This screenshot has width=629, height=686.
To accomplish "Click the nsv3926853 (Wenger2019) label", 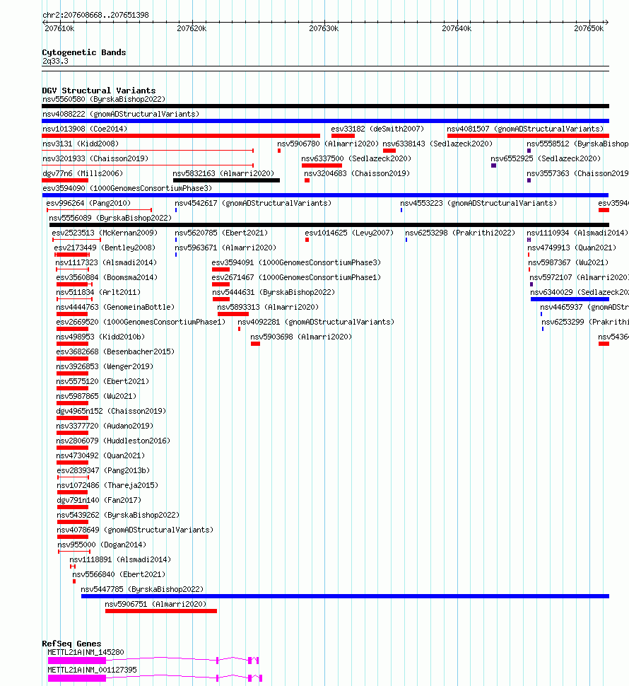I will coord(105,367).
